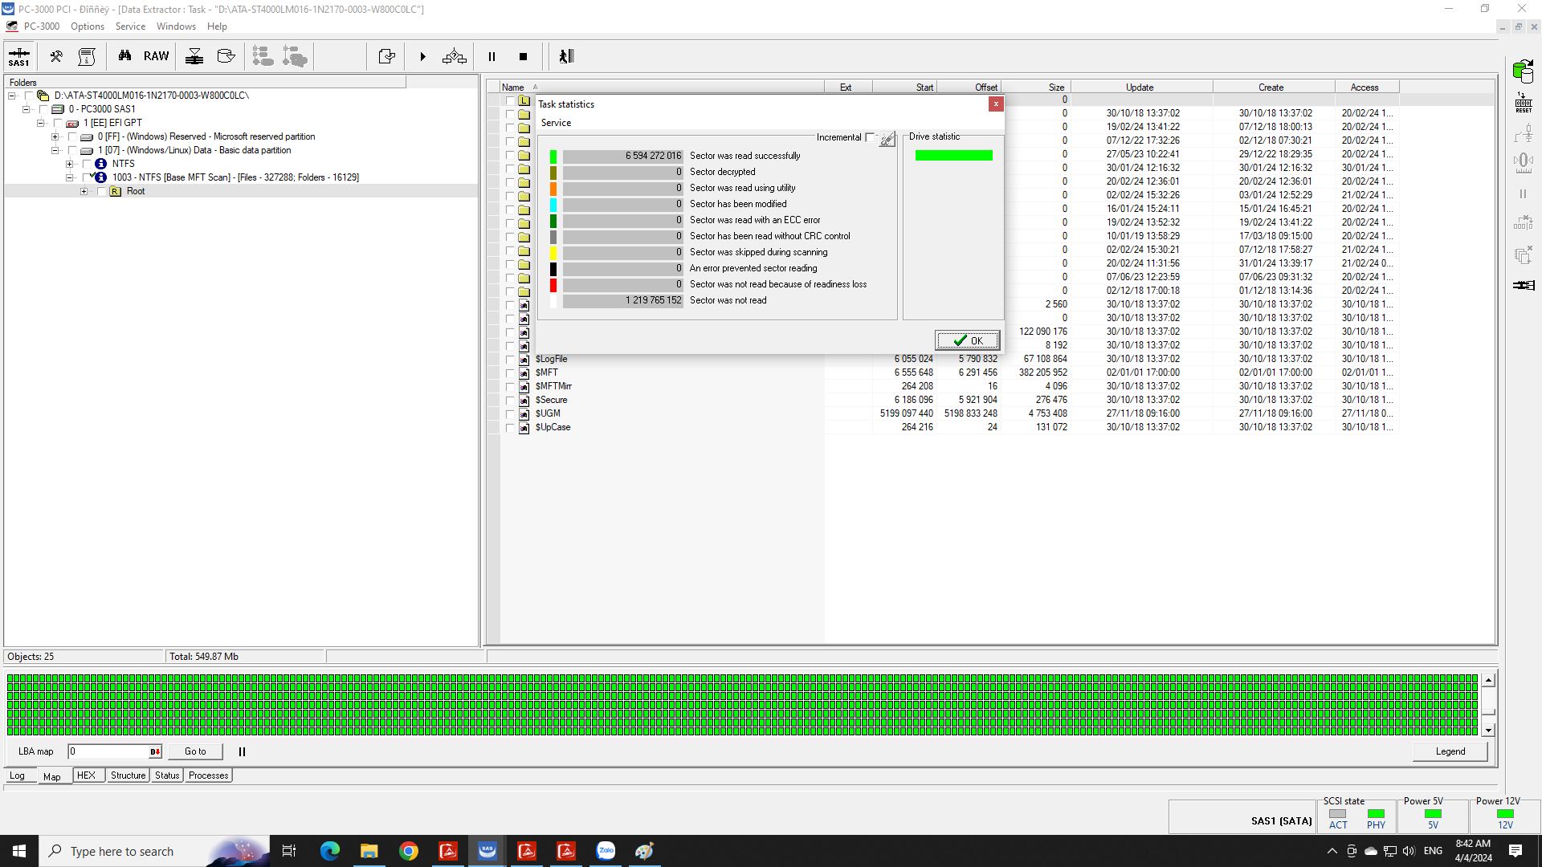Open the Legend button

1450,751
